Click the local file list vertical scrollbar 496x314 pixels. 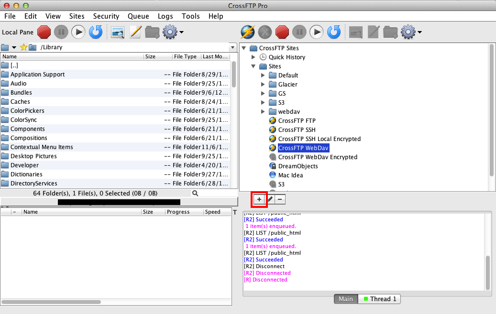234,75
